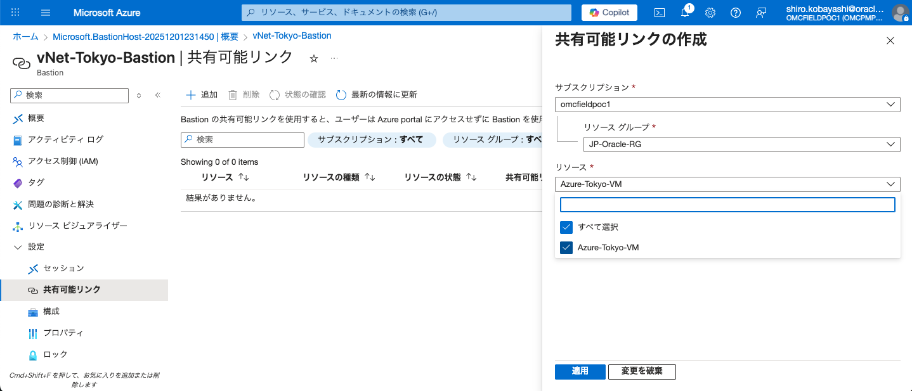Click the portal menu hamburger icon
Viewport: 912px width, 391px height.
[45, 12]
